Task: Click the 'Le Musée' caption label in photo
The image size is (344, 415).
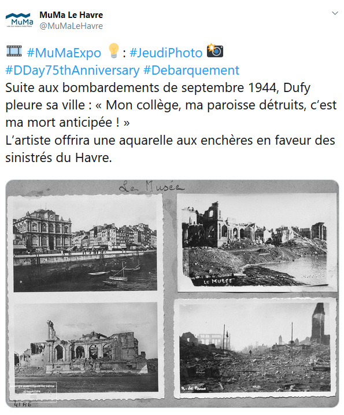Action: pyautogui.click(x=217, y=281)
